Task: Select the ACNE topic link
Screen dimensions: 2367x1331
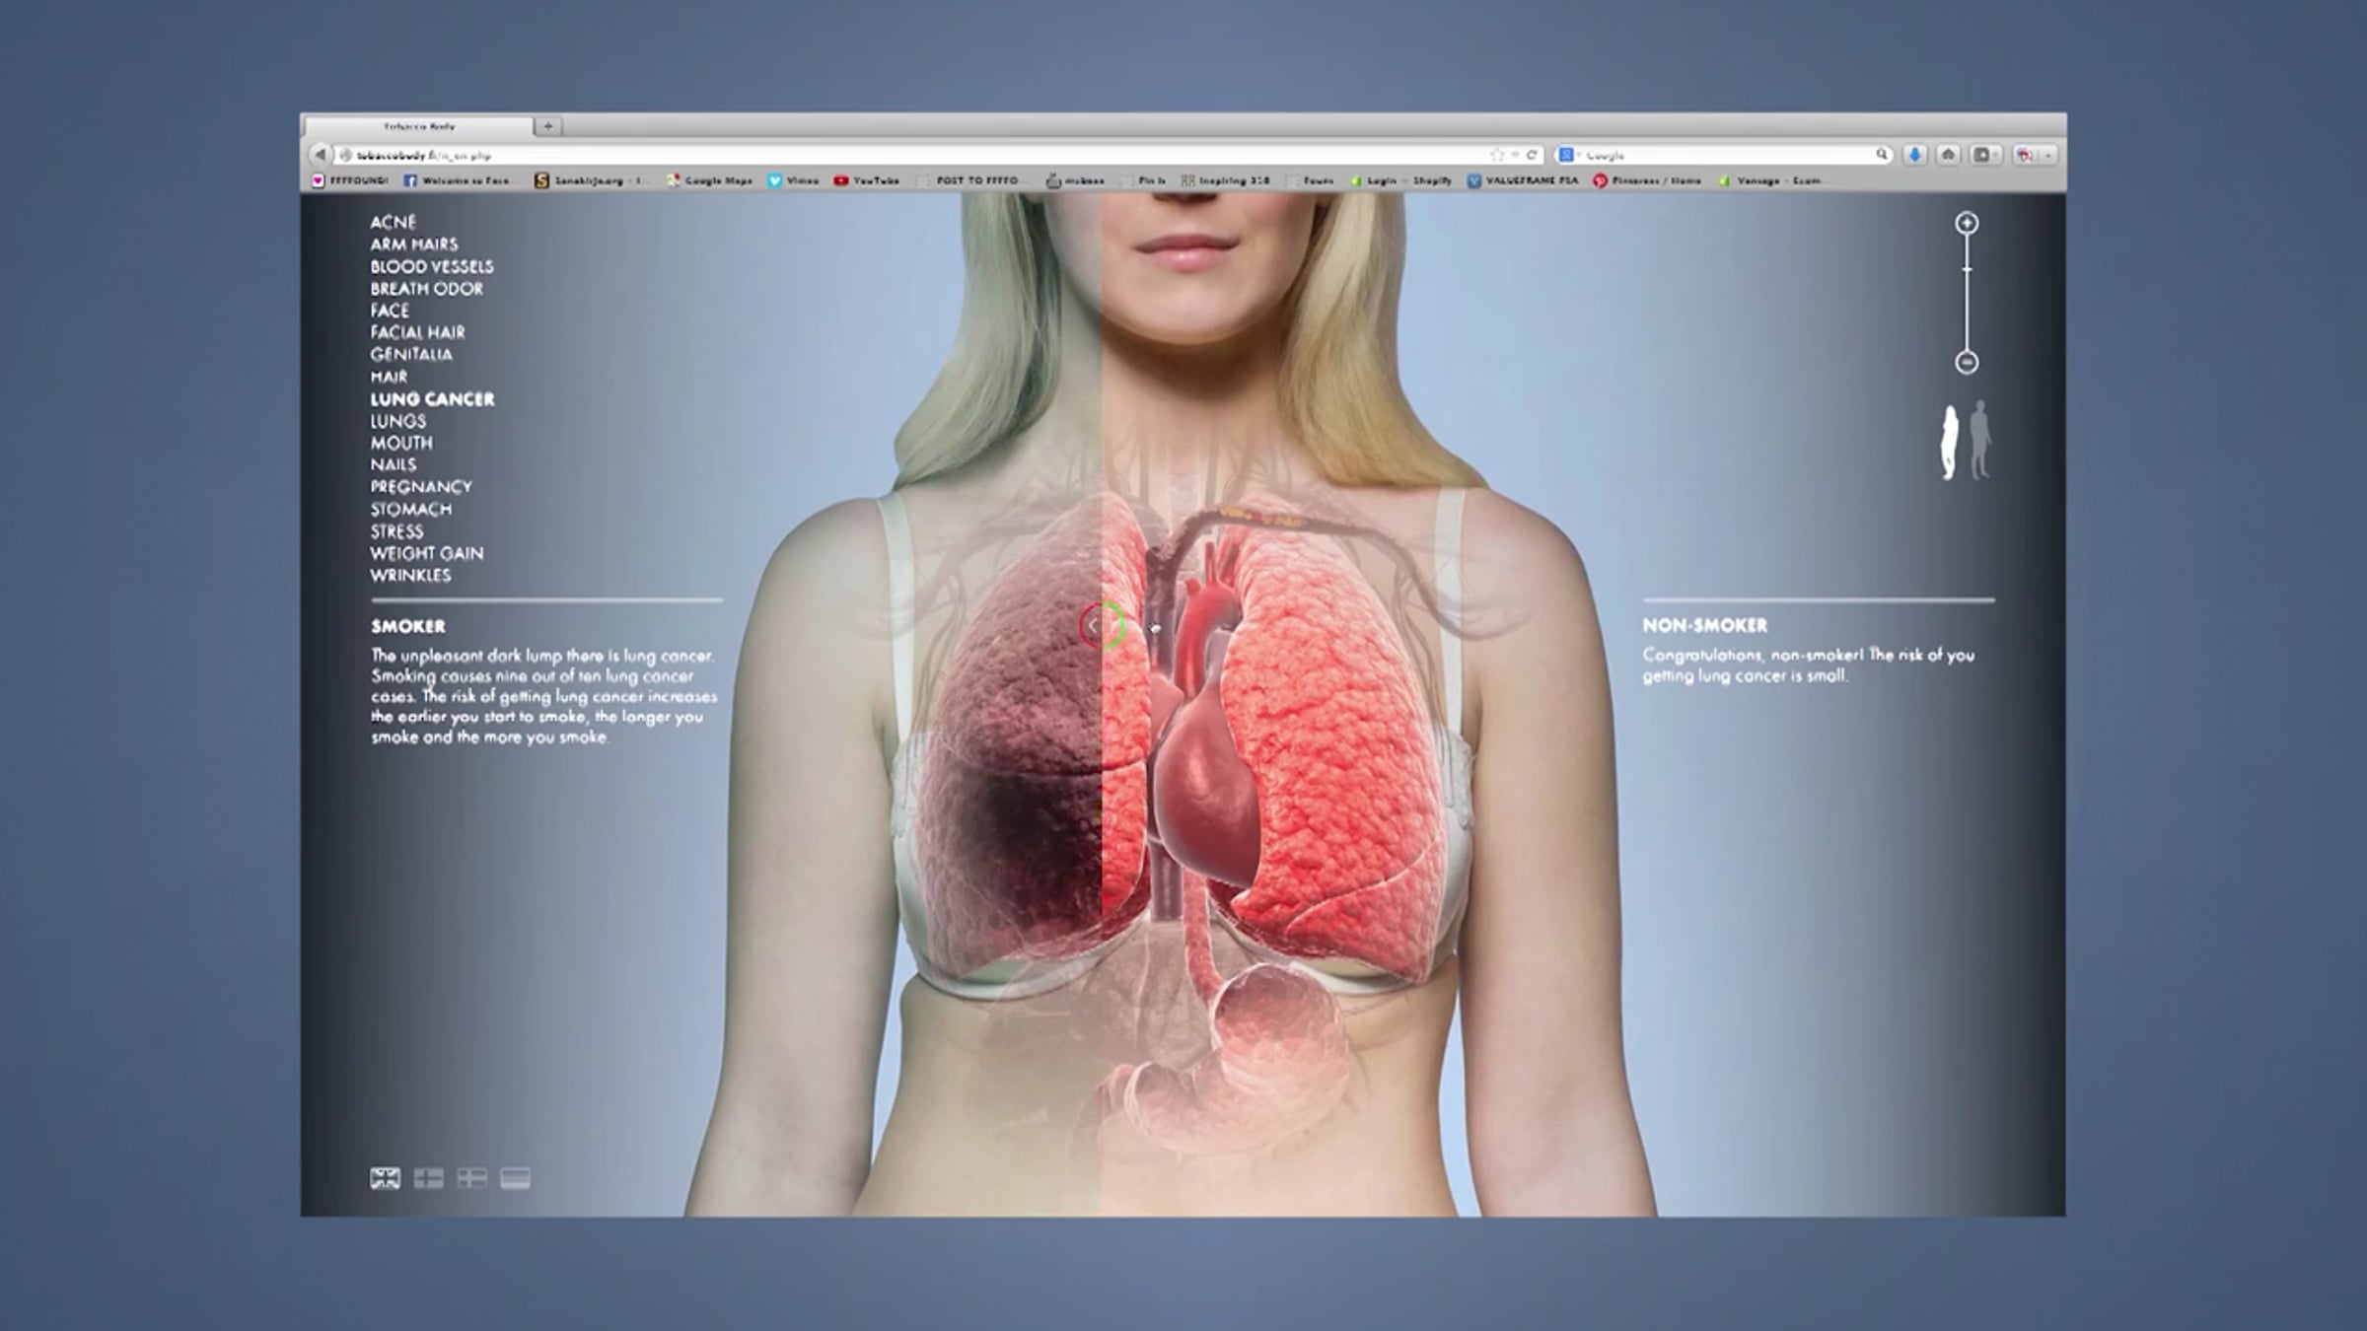Action: coord(393,223)
